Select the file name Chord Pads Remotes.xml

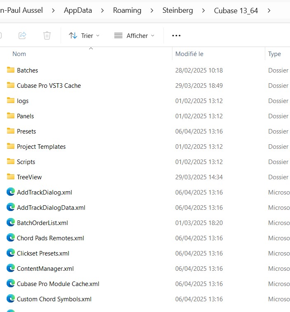[50, 238]
